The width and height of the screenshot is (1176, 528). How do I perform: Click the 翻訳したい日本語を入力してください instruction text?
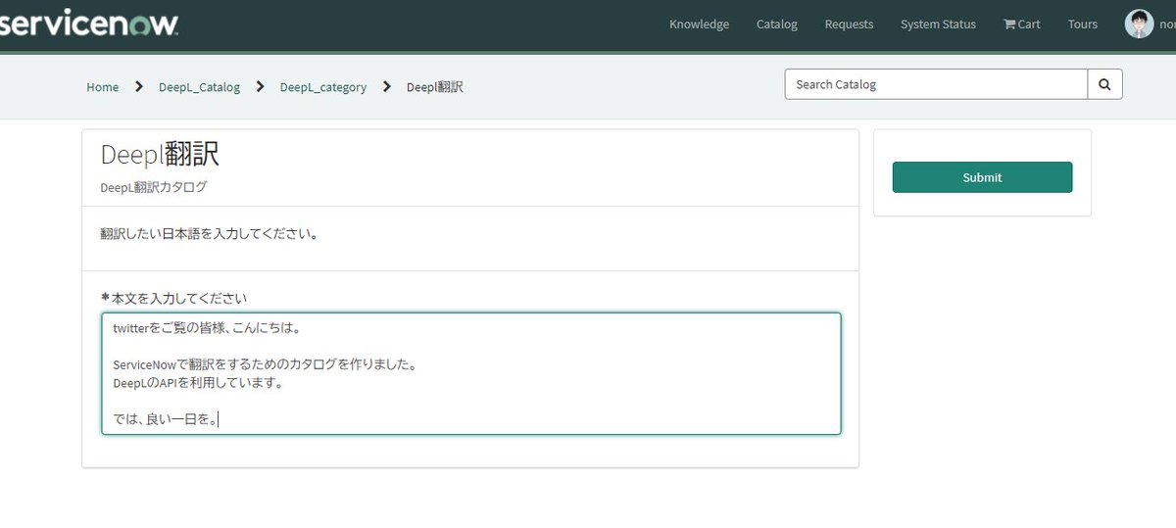209,234
